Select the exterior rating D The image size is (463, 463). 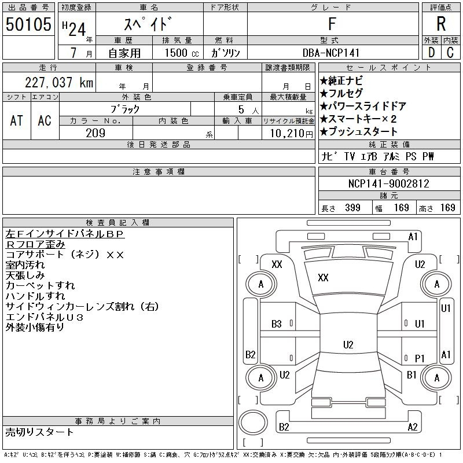point(431,53)
